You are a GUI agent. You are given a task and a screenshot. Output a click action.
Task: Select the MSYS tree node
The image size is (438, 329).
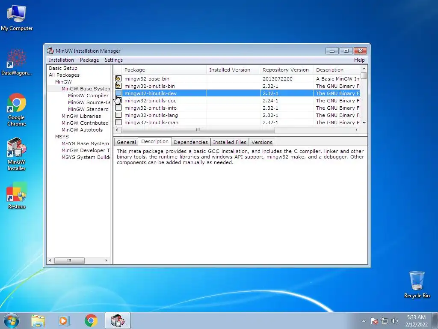click(x=62, y=137)
